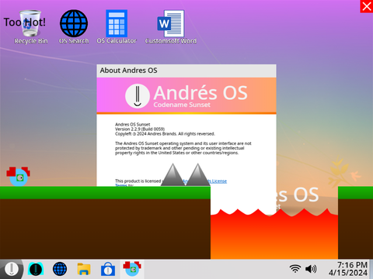Open the Wi-Fi network tray icon
The height and width of the screenshot is (279, 373).
(295, 269)
